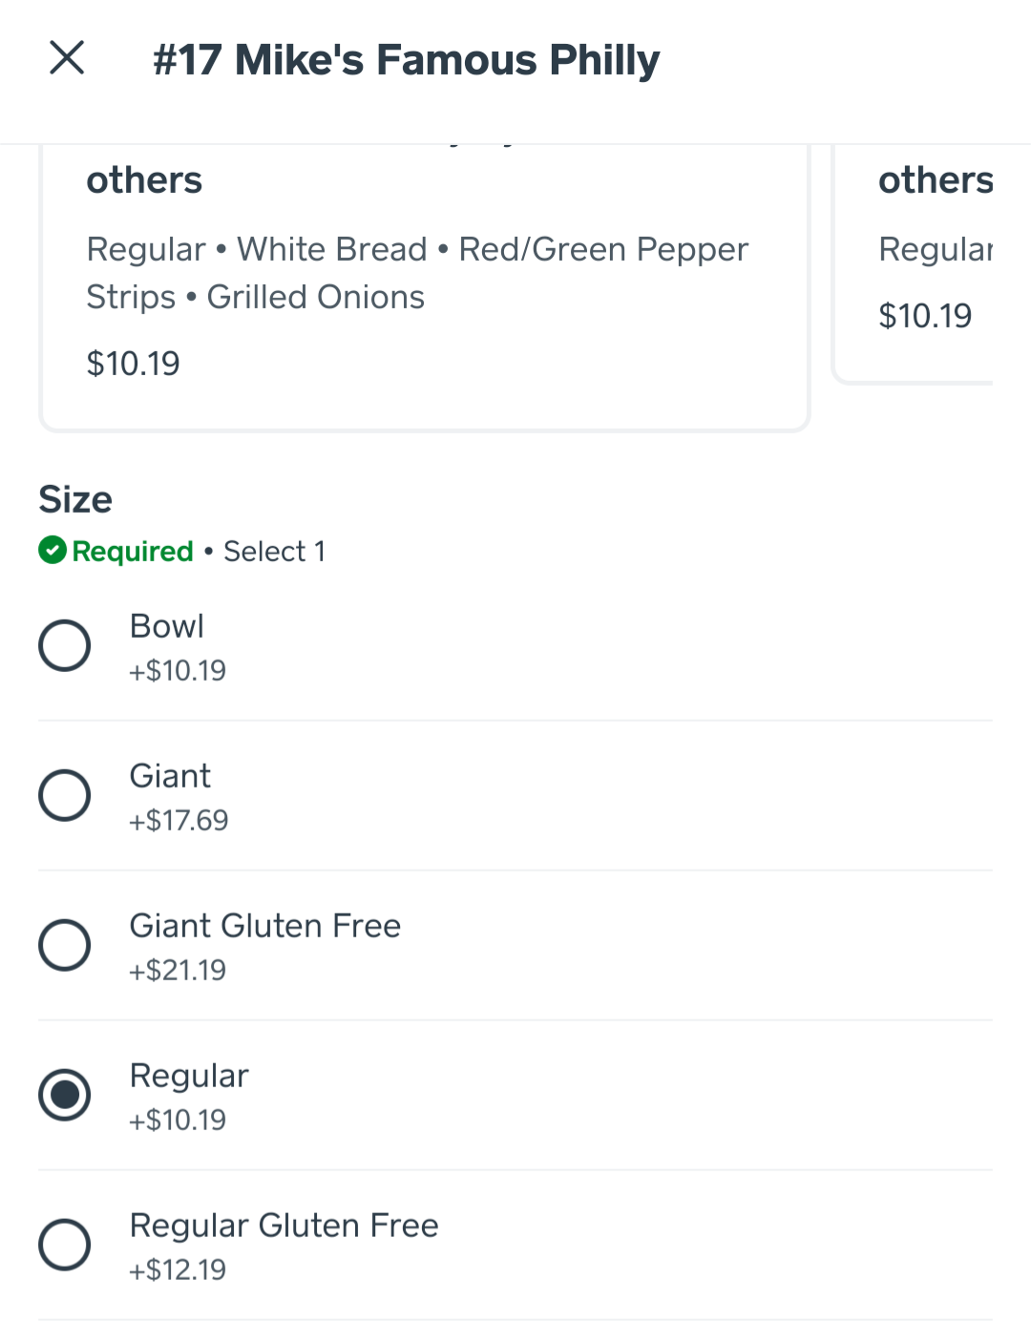Tap the Required label under Size
This screenshot has width=1031, height=1342.
point(133,552)
